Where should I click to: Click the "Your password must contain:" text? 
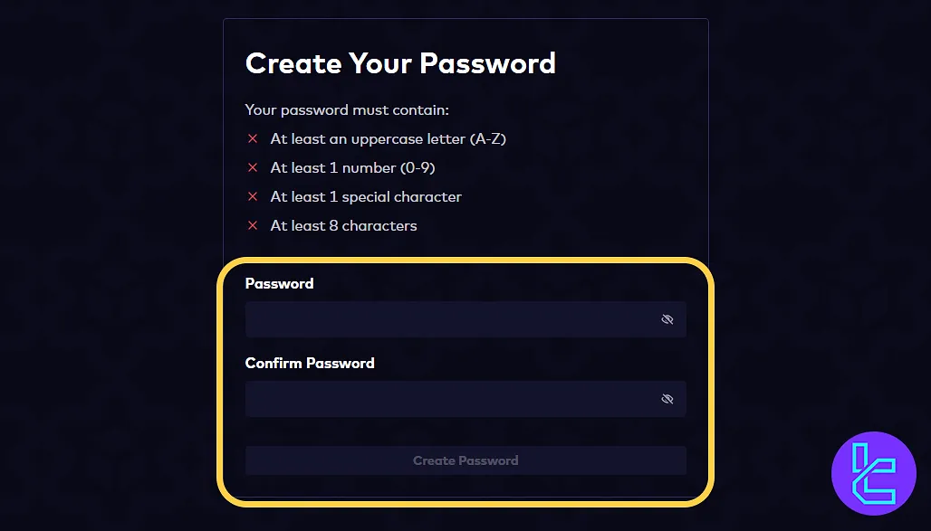click(x=347, y=110)
